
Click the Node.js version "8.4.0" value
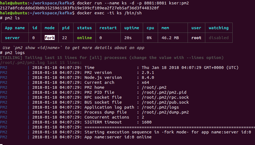148,77
